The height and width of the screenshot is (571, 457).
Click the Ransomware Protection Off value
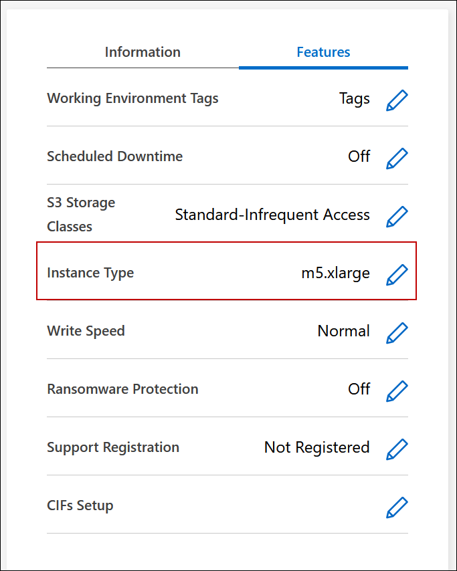point(359,389)
